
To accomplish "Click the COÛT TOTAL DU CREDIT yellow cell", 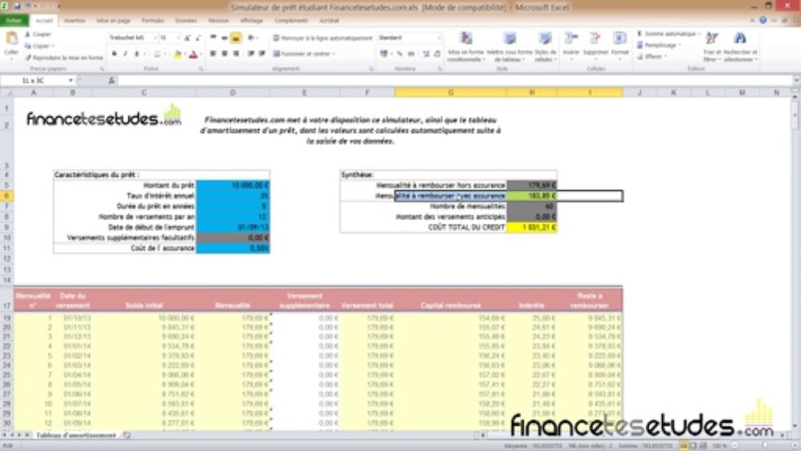I will pyautogui.click(x=532, y=227).
